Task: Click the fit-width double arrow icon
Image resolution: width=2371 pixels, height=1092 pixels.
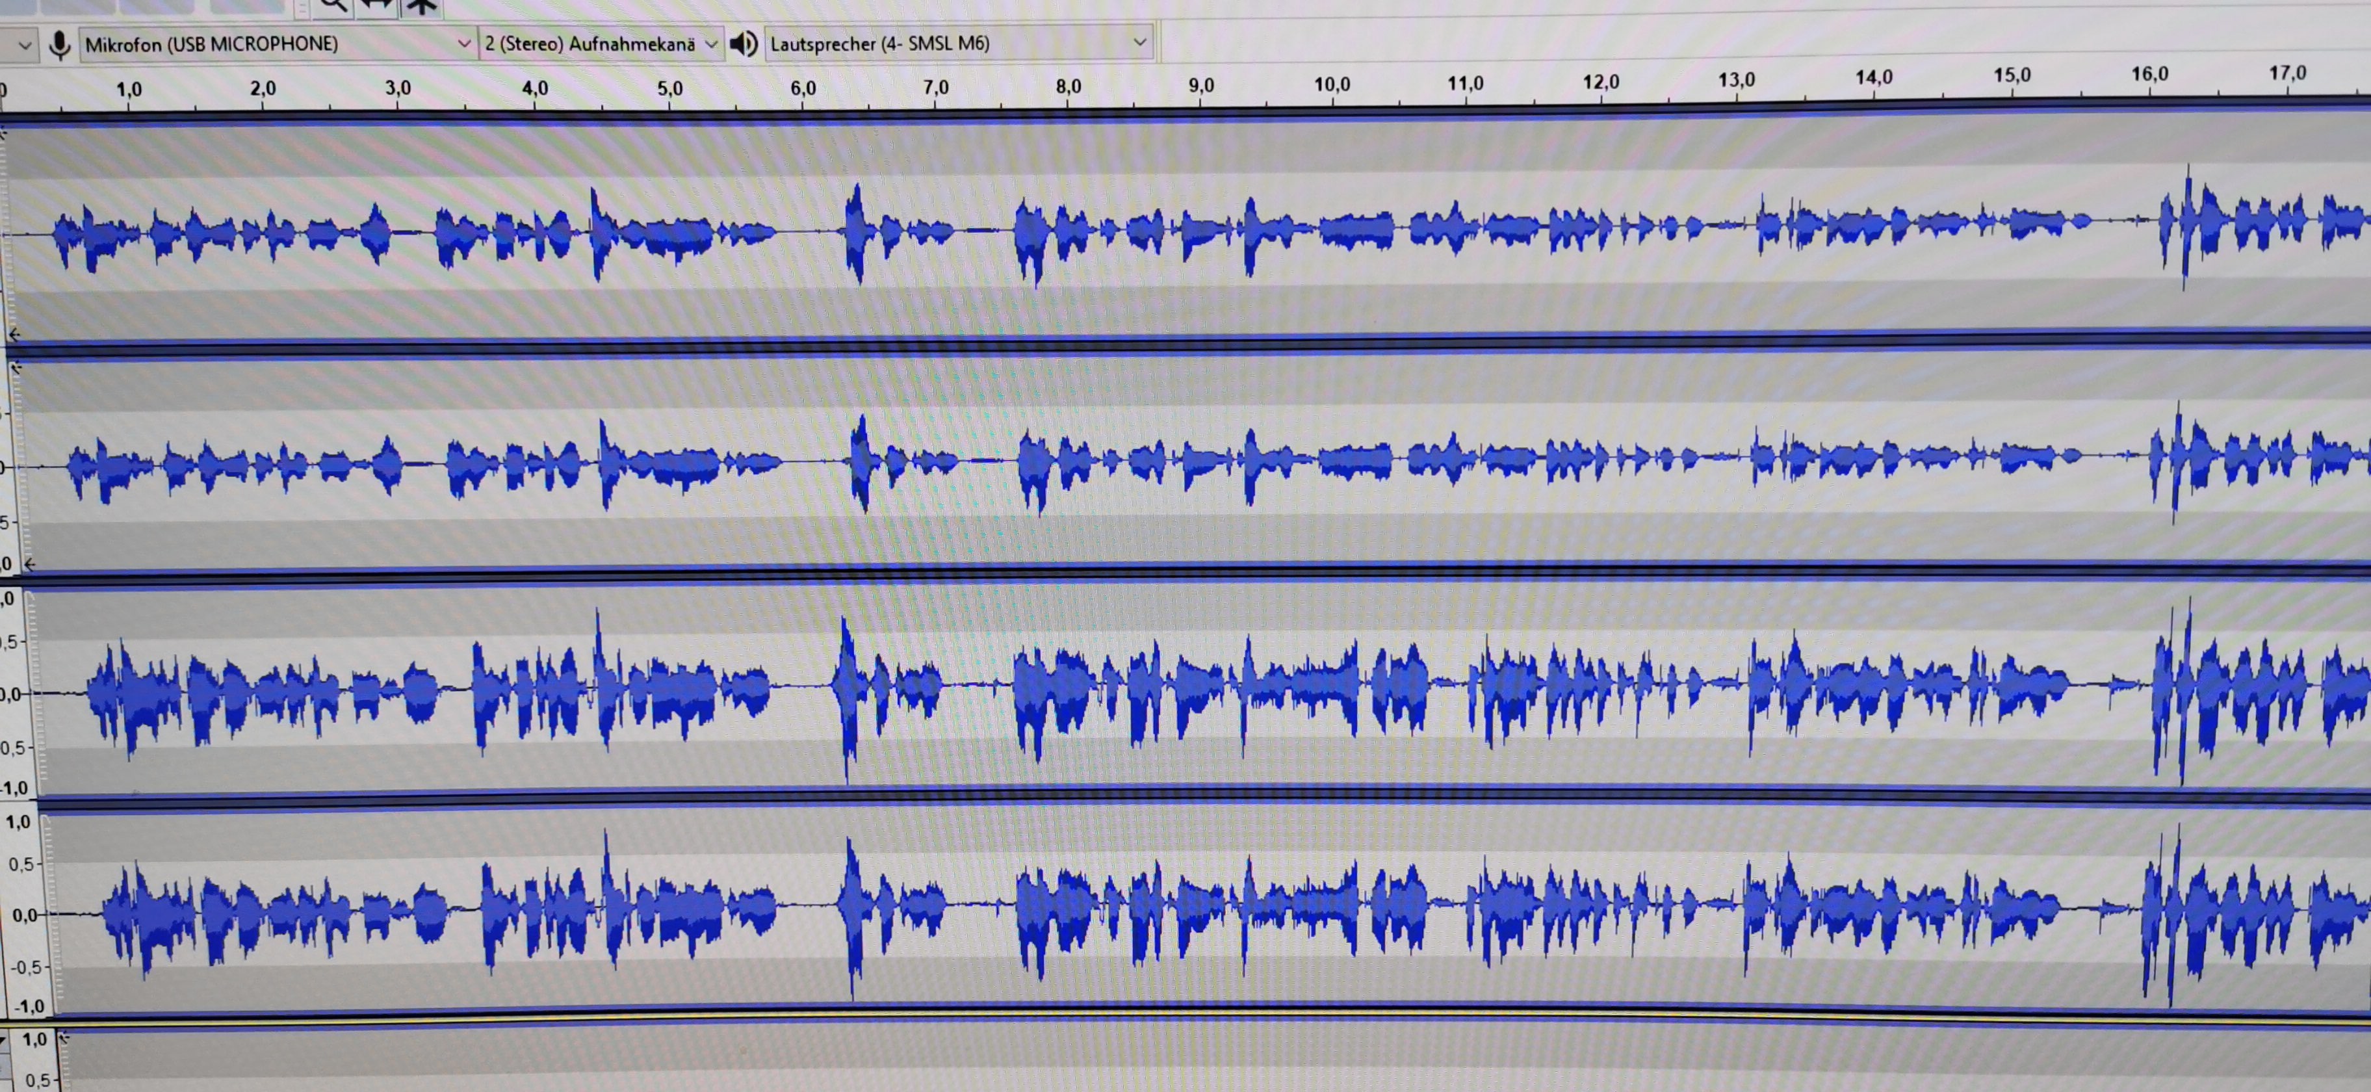Action: 376,5
